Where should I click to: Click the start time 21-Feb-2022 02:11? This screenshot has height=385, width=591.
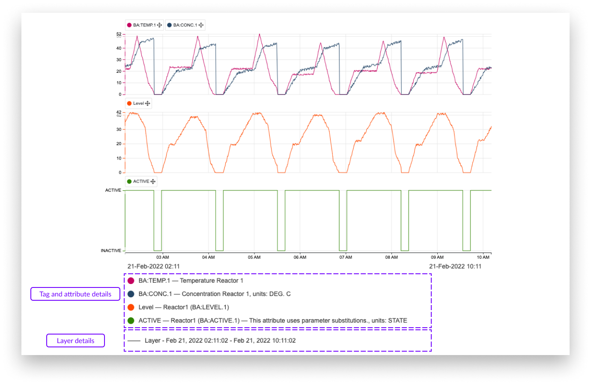153,266
